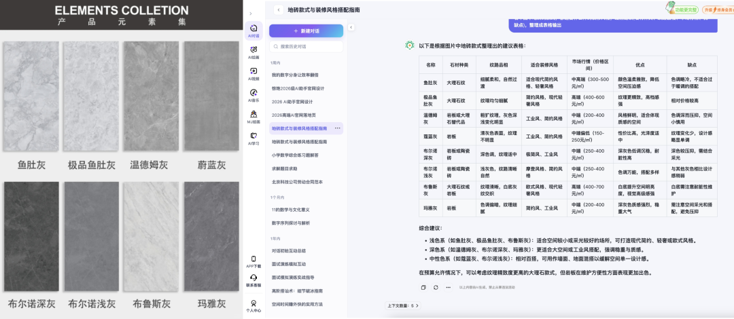Open conversation 惊艳2026级AI助手官网设计
Viewport: 734px width, 319px height.
click(298, 88)
